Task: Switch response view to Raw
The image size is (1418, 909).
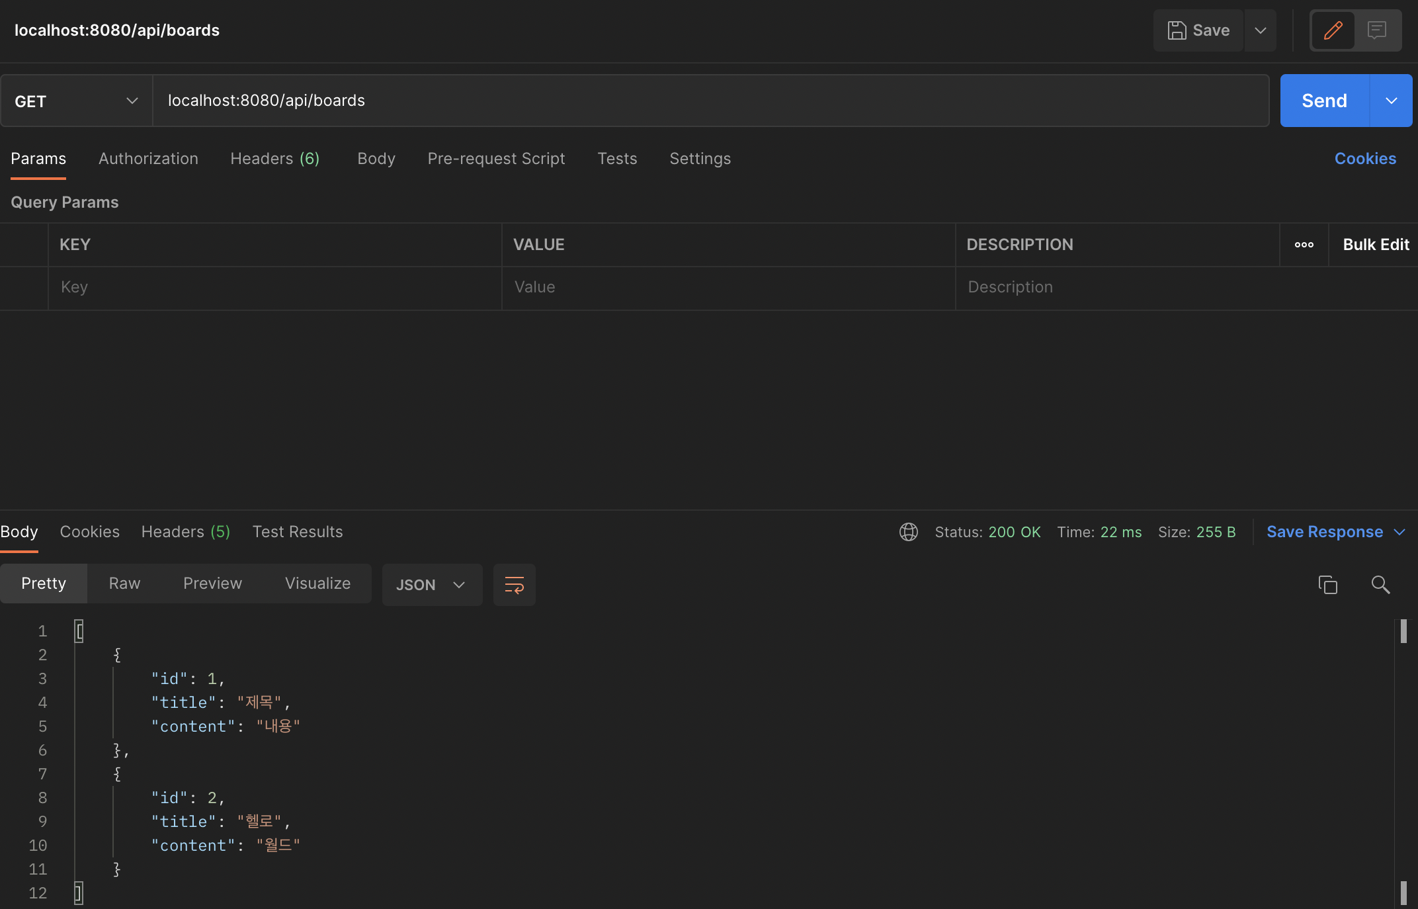Action: [x=124, y=584]
